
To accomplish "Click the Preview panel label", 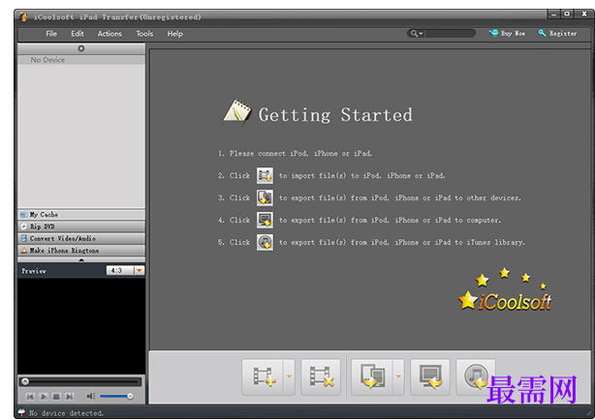I will tap(34, 271).
